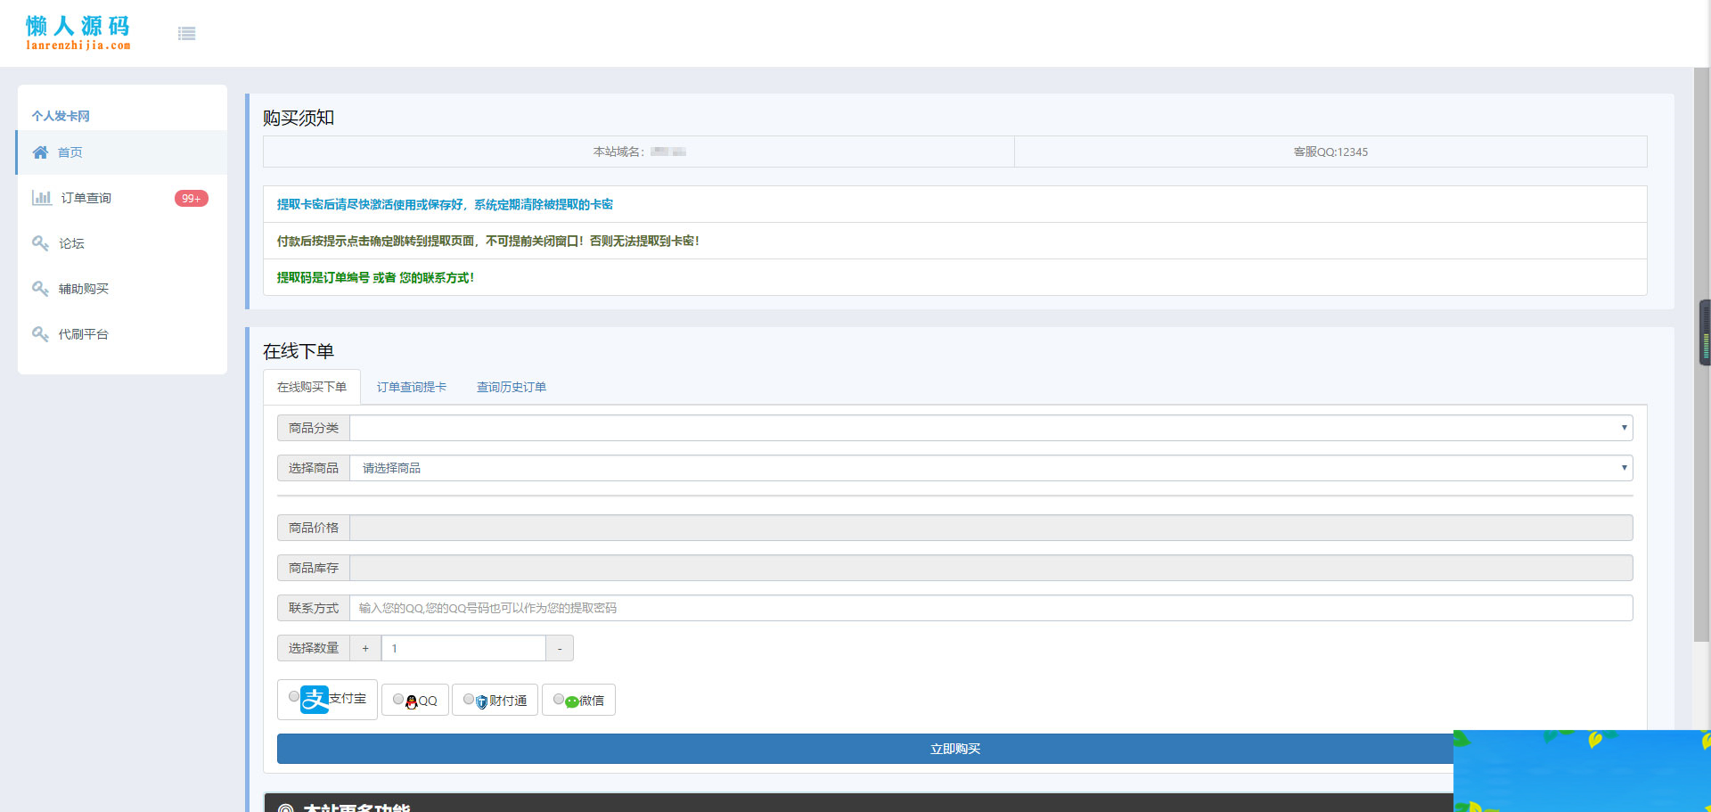Click the key icon next to 辅助购买
1711x812 pixels.
(x=40, y=289)
